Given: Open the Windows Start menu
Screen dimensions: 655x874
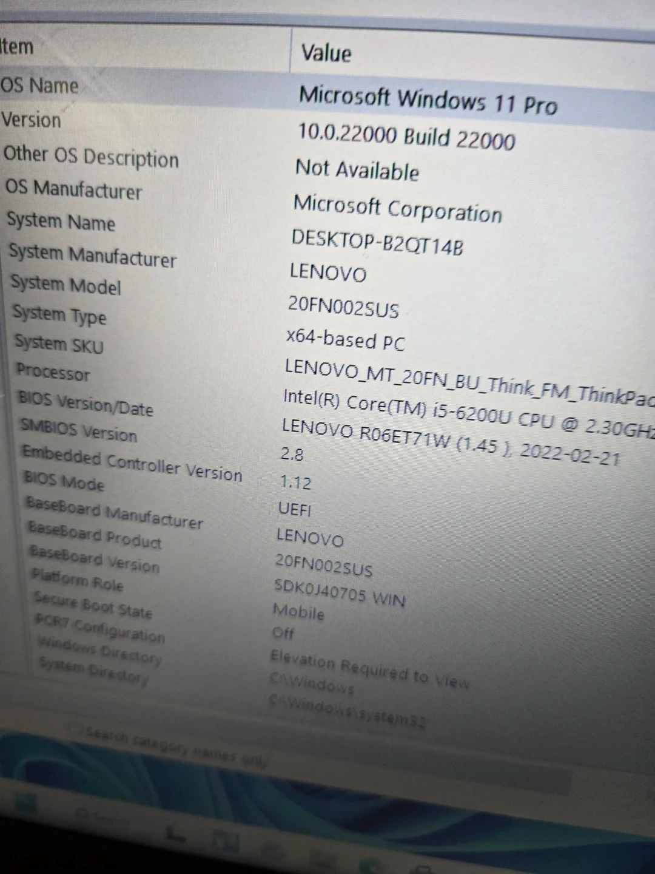Looking at the screenshot, I should (x=25, y=805).
